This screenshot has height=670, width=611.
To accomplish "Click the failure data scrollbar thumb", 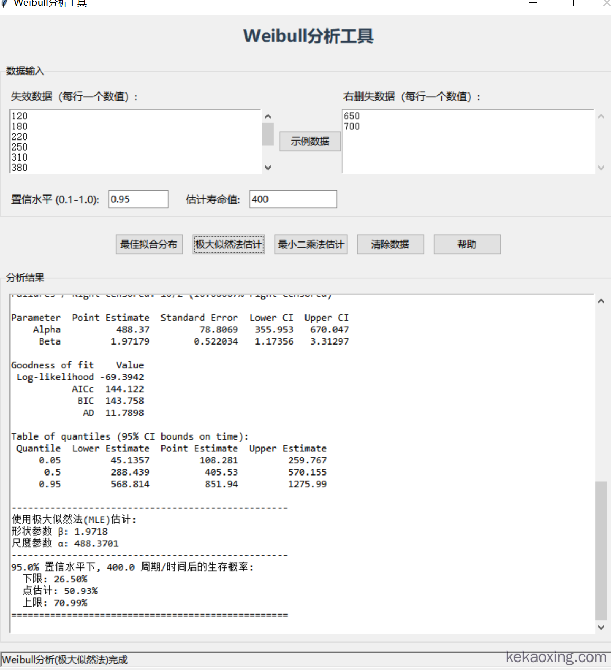I will point(268,134).
